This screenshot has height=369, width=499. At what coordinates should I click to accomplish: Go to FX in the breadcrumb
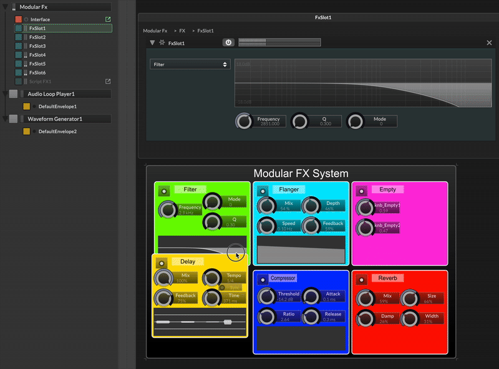pos(182,31)
